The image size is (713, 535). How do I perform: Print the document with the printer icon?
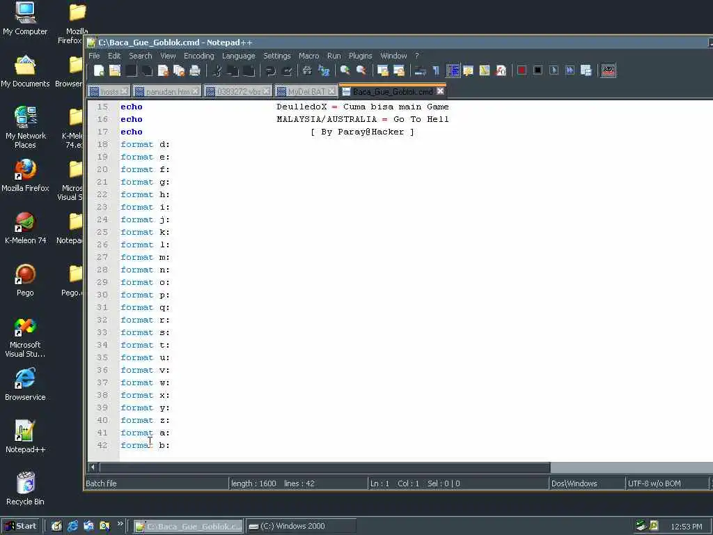[x=195, y=70]
